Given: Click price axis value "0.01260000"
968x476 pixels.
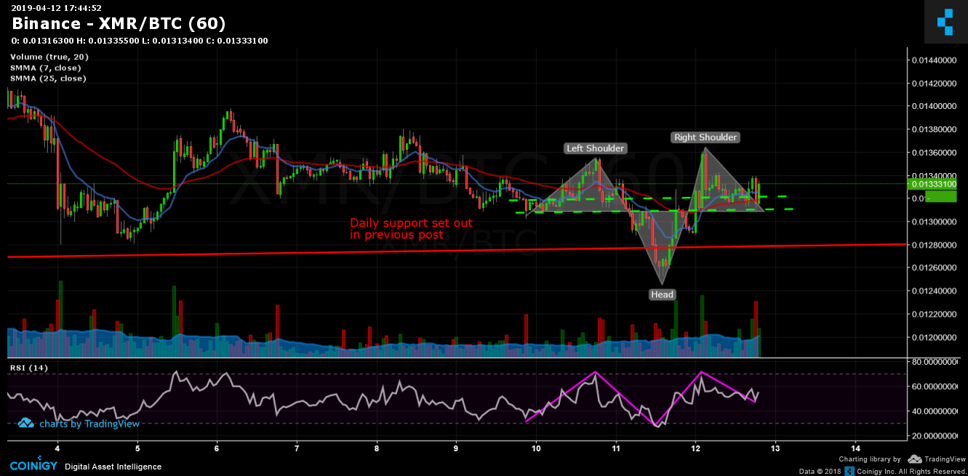Looking at the screenshot, I should 935,268.
